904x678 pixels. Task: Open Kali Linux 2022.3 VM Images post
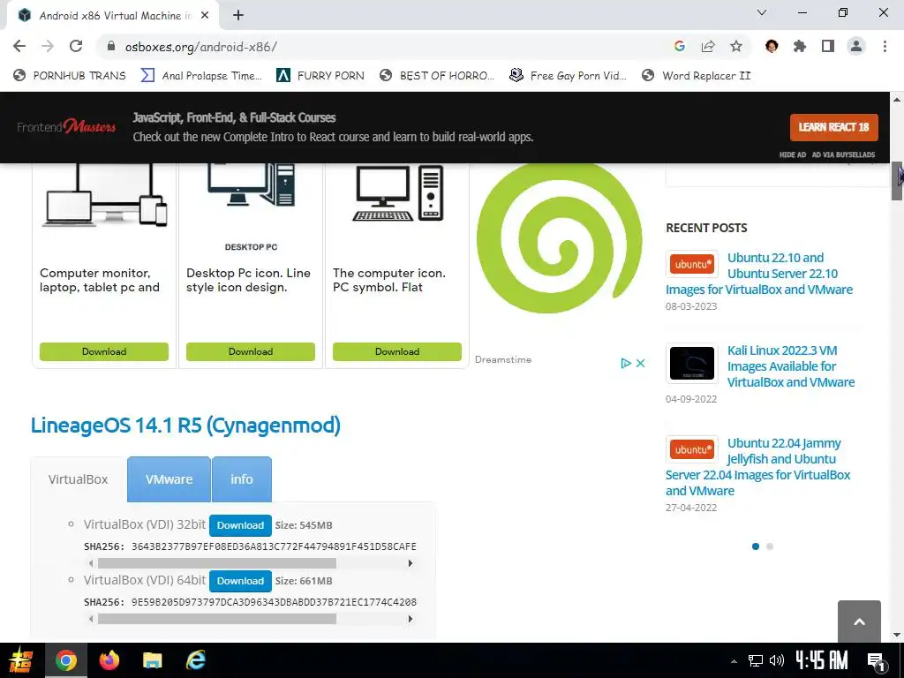point(790,366)
